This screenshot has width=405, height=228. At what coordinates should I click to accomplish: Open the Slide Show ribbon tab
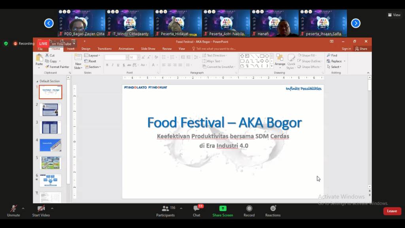click(148, 49)
